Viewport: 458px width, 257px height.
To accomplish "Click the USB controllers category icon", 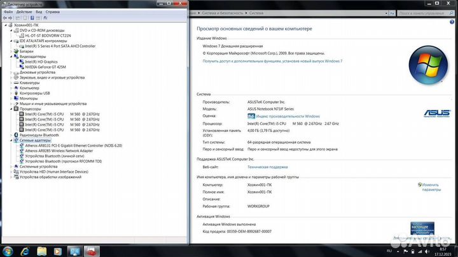I will tap(17, 93).
